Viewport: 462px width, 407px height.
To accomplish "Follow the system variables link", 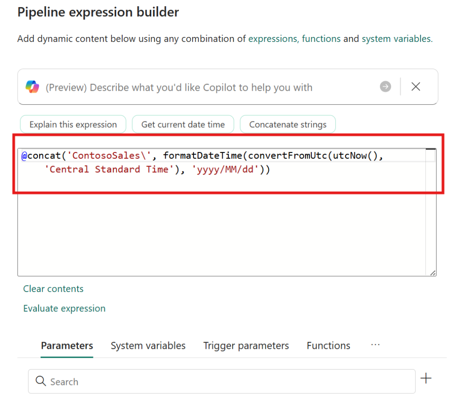I will [397, 39].
